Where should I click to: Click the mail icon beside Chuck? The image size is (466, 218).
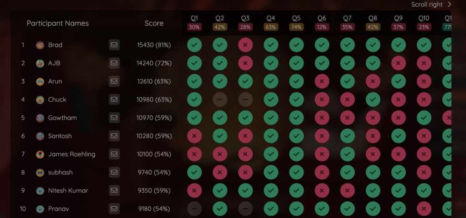[x=114, y=100]
